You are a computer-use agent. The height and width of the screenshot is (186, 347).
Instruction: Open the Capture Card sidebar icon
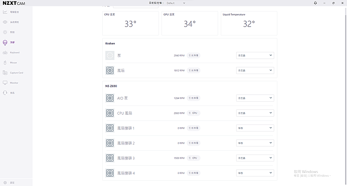(x=5, y=73)
